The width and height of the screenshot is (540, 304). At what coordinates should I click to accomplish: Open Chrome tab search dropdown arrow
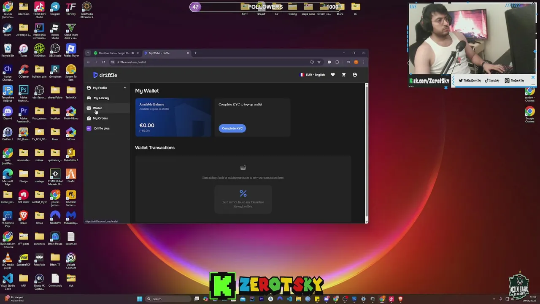click(88, 53)
